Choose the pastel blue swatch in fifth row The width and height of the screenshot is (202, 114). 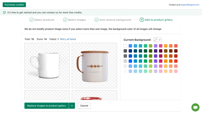tap(130, 66)
